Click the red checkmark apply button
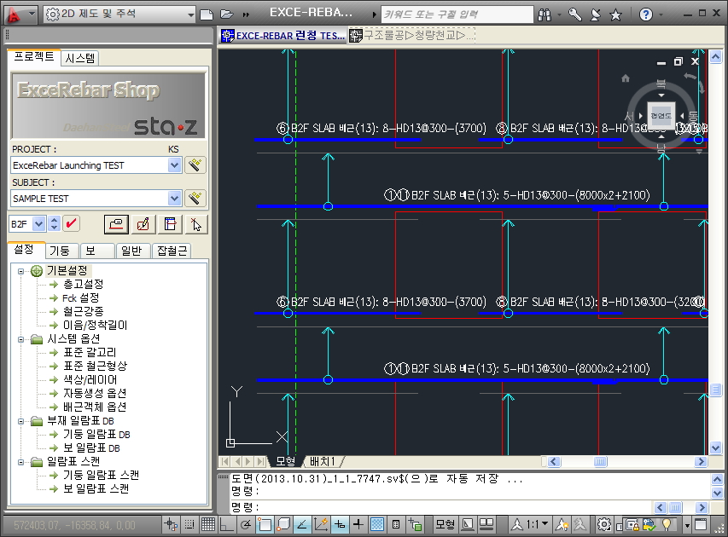 point(71,224)
